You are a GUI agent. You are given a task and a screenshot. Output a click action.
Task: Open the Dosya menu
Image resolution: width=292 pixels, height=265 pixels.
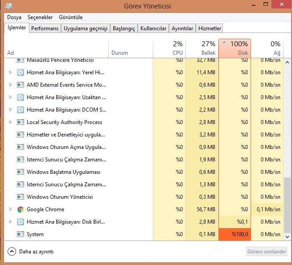pos(14,17)
